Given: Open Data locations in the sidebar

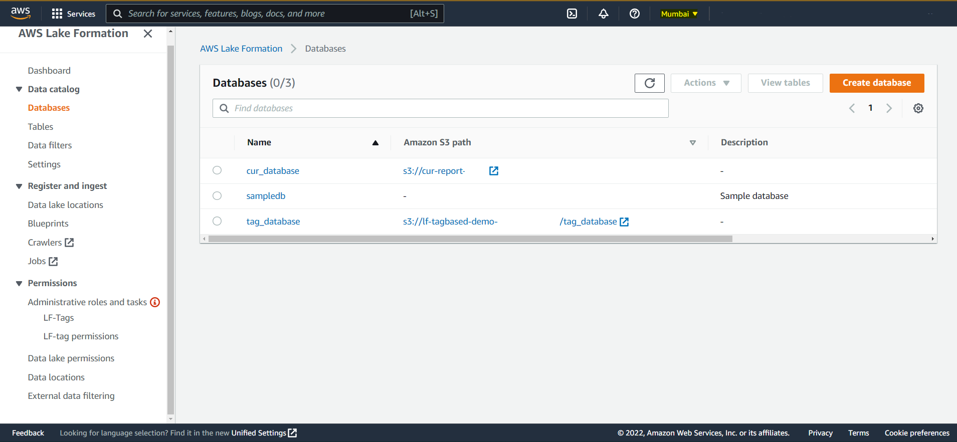Looking at the screenshot, I should [56, 377].
